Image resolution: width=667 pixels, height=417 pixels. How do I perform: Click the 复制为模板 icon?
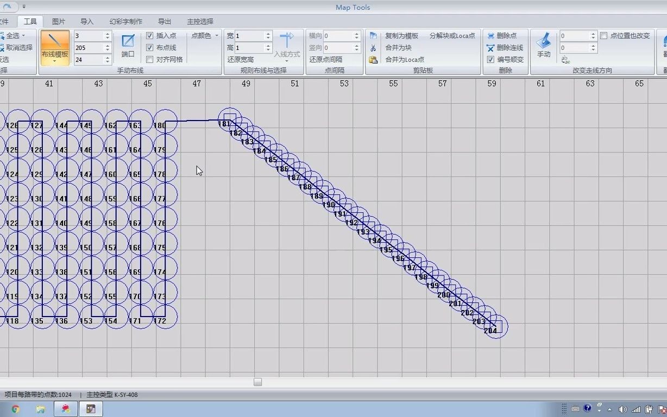point(373,35)
